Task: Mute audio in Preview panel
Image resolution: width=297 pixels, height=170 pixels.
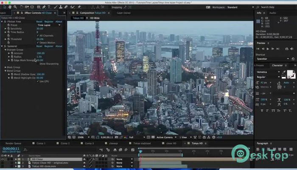Action: click(292, 49)
